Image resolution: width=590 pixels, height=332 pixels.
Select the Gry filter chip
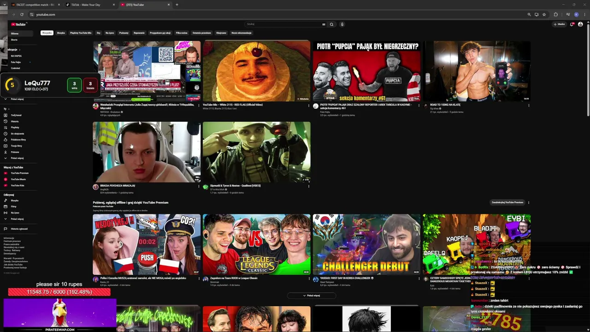coord(99,33)
